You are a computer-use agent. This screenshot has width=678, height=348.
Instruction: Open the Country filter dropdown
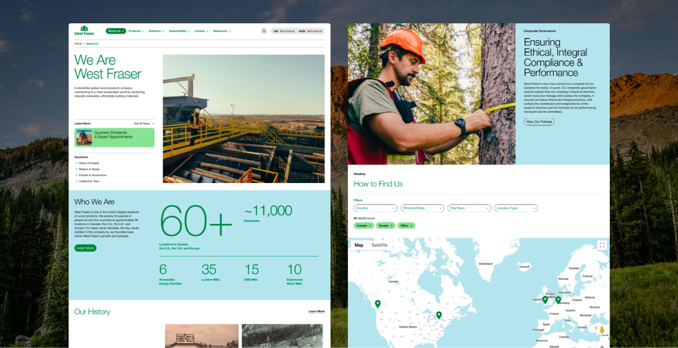375,208
